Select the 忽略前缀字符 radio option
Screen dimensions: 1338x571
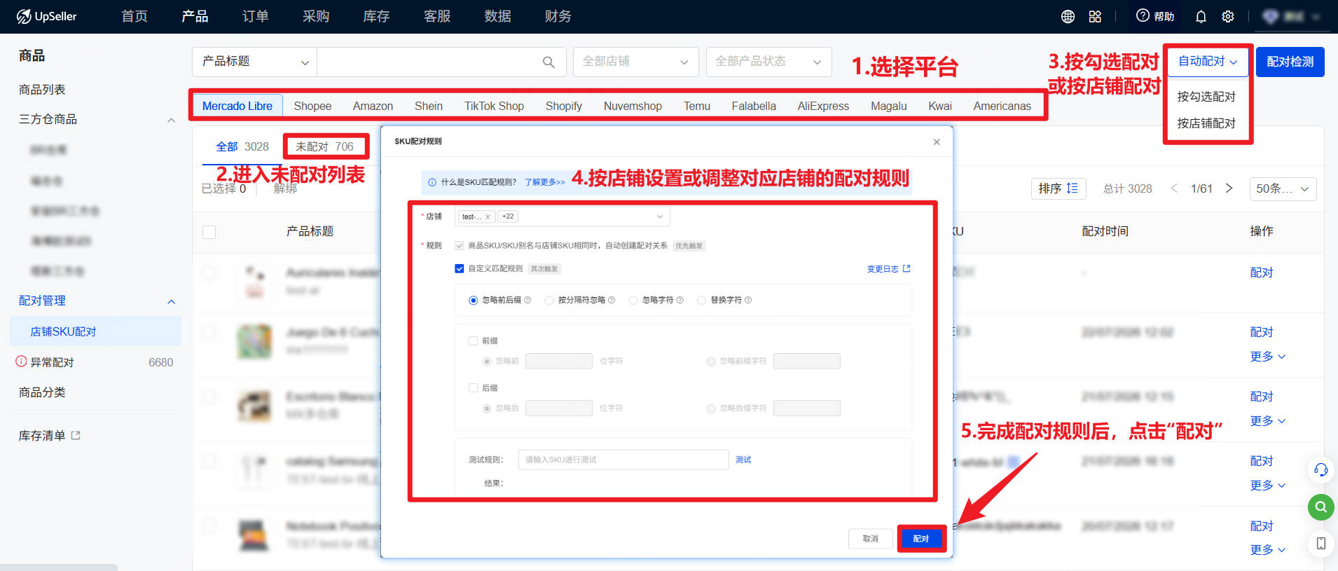pos(711,362)
